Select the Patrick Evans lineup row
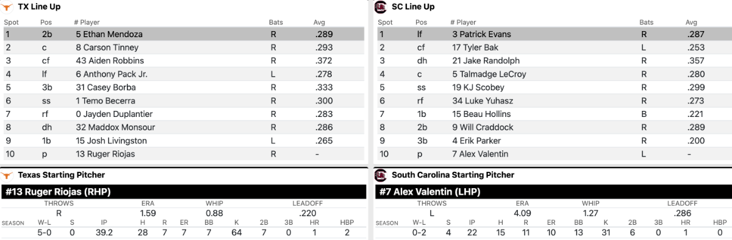The height and width of the screenshot is (240, 732). tap(555, 34)
